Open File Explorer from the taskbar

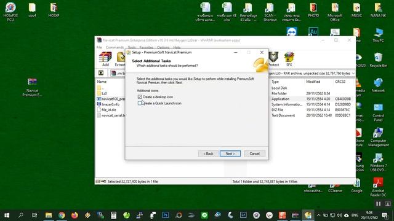pyautogui.click(x=49, y=215)
